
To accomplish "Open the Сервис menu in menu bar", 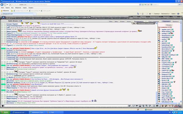I will [x=25, y=8].
